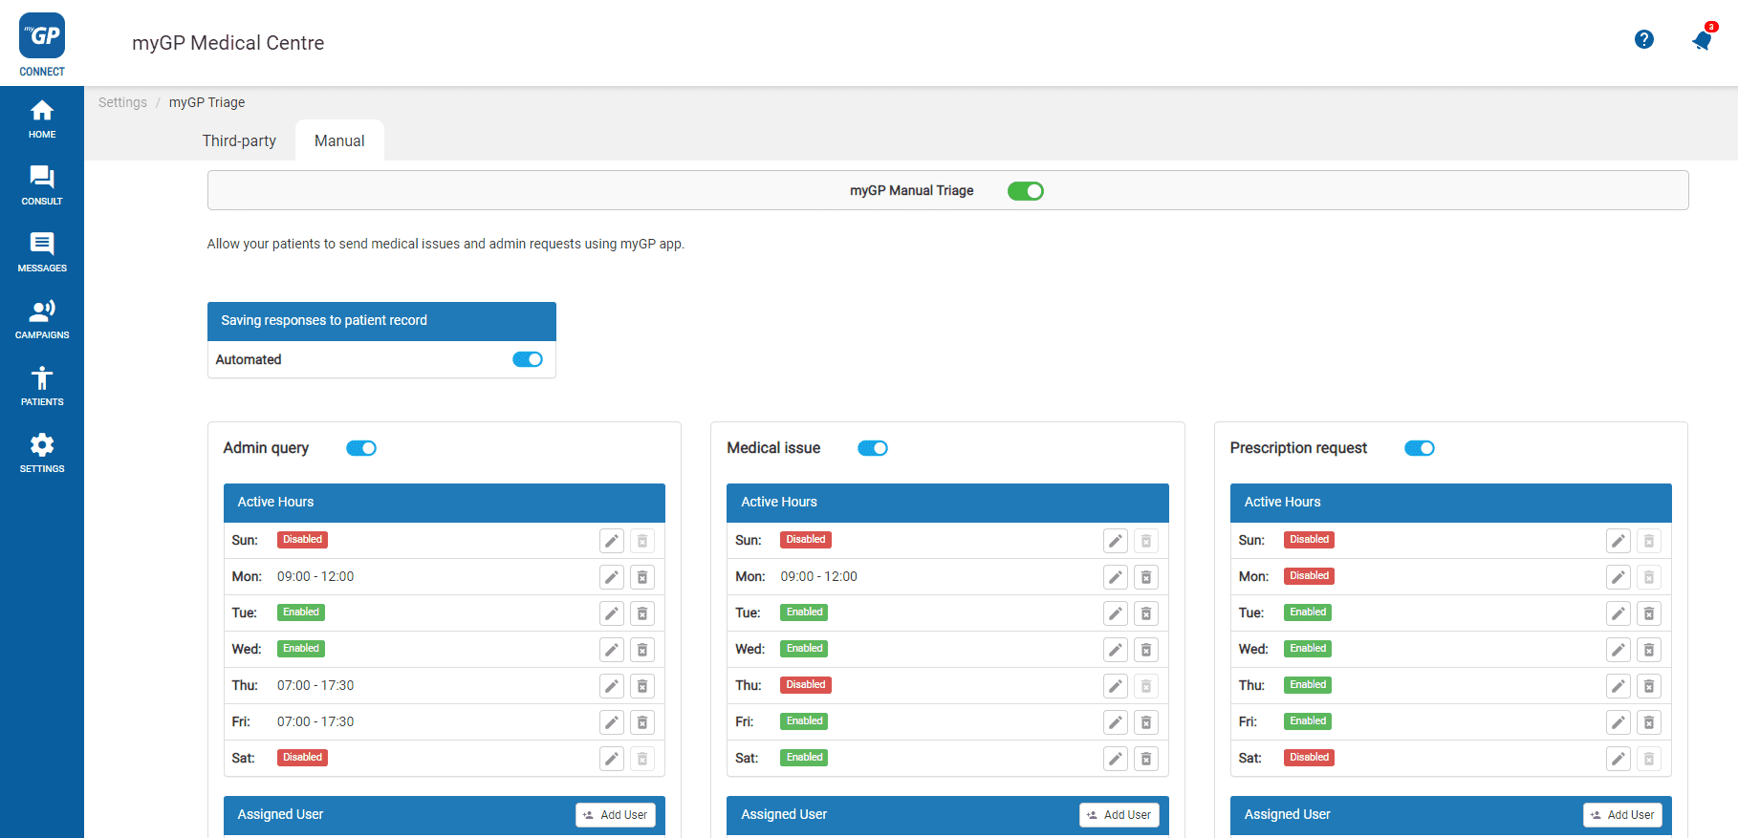Delete Medical issue Saturday hours

pyautogui.click(x=1146, y=759)
